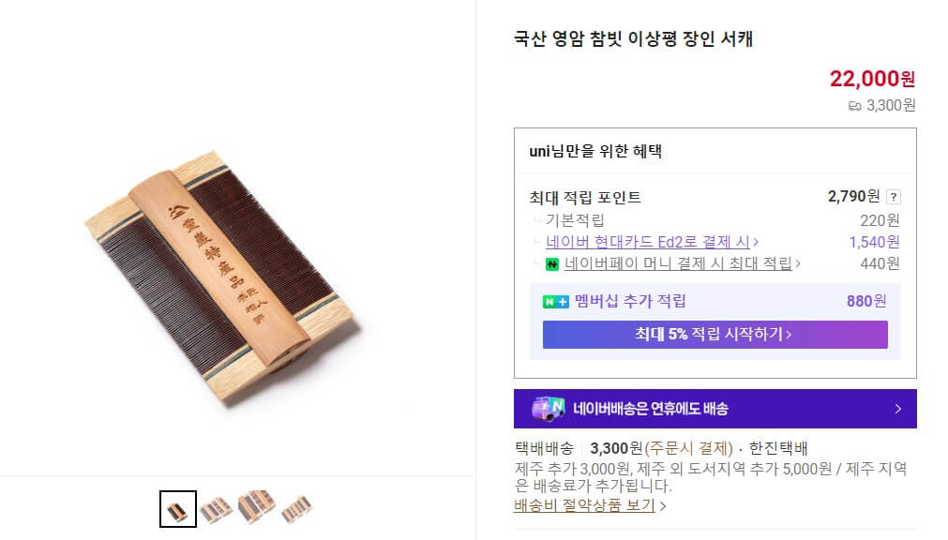Click the N+ membership badge icon

556,302
